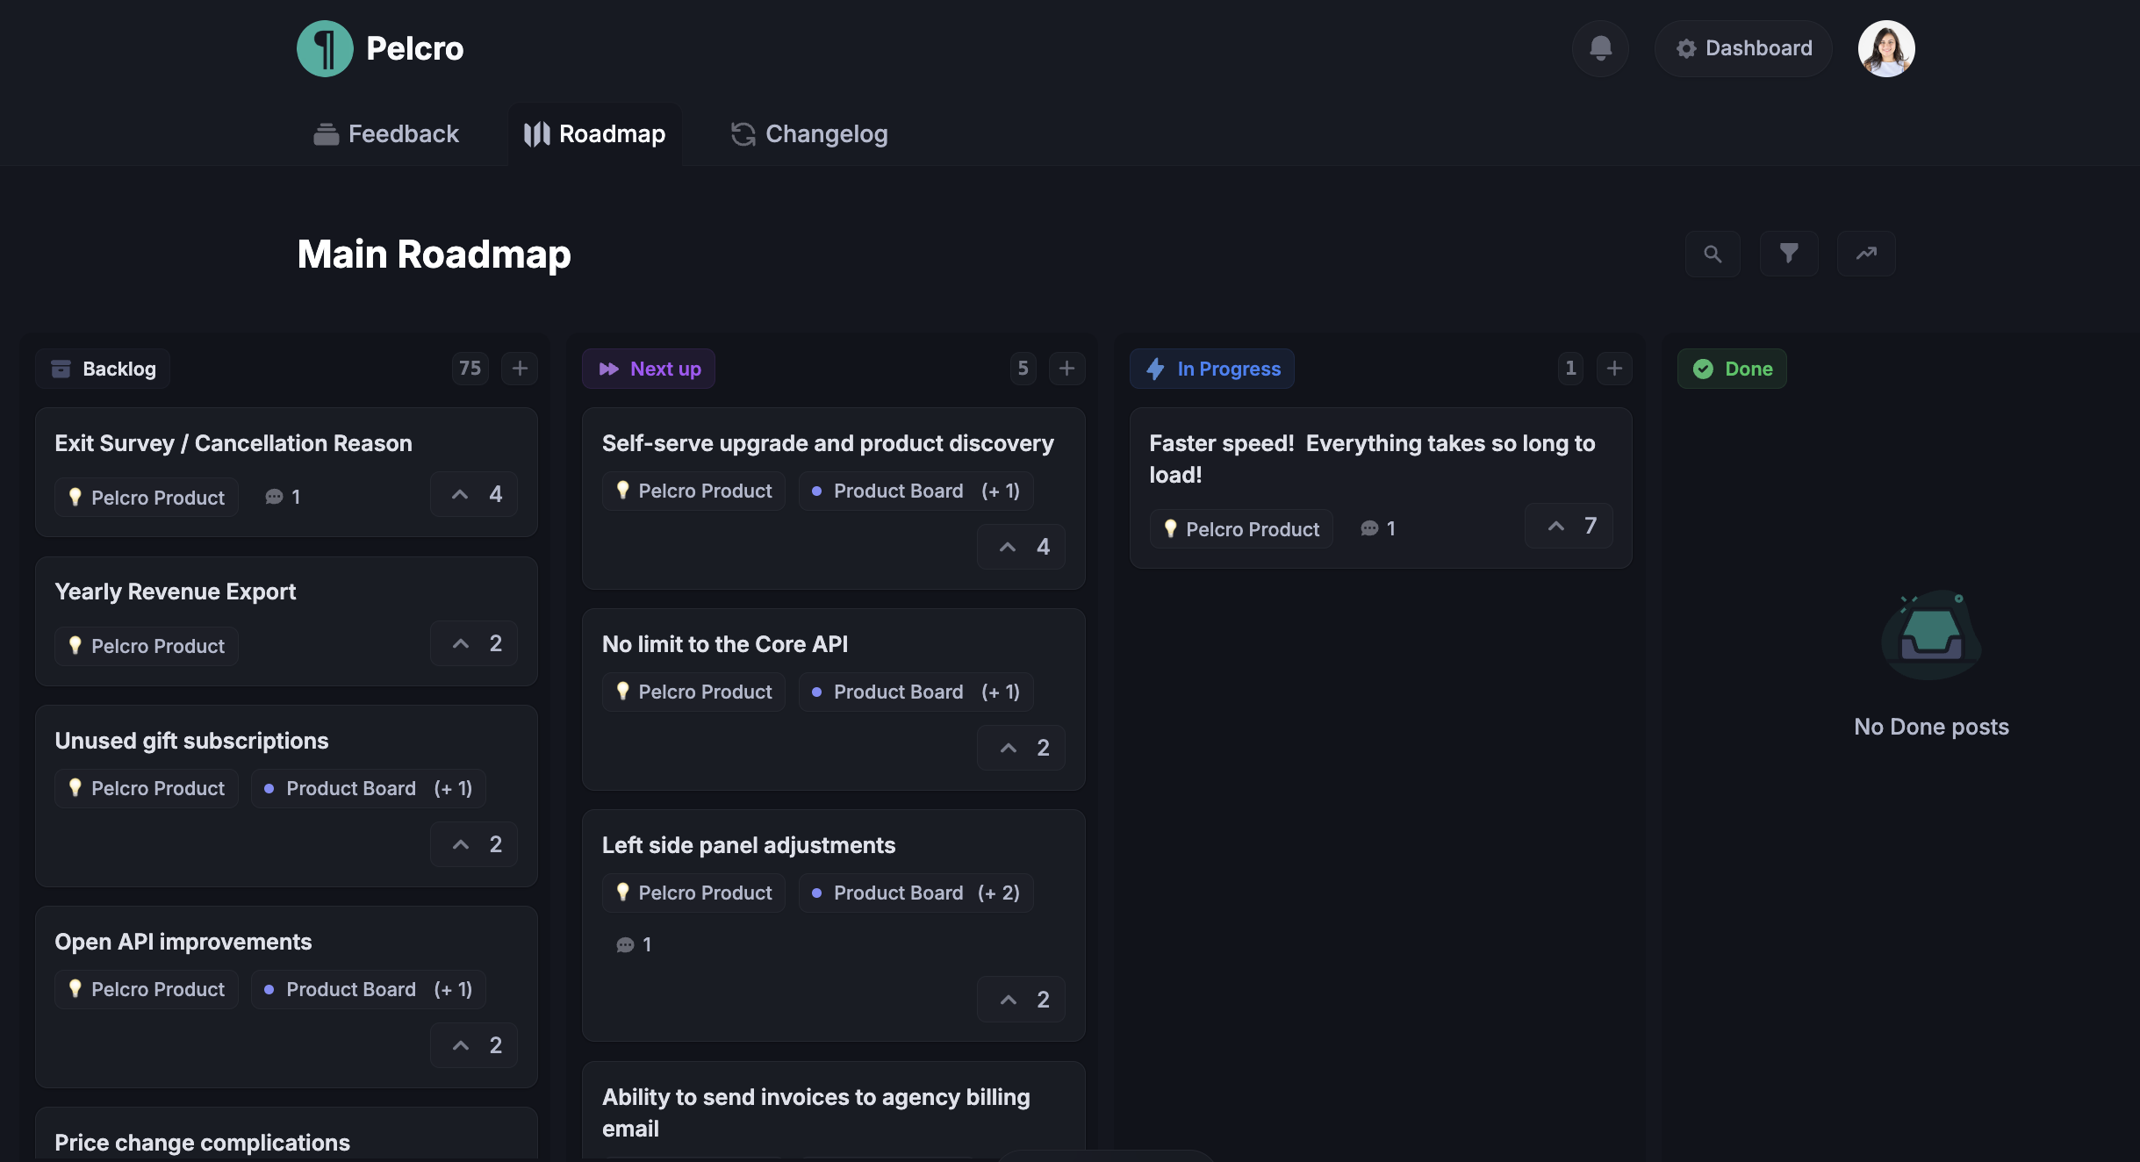The image size is (2140, 1162).
Task: Open Exit Survey / Cancellation Reason post
Action: point(233,443)
